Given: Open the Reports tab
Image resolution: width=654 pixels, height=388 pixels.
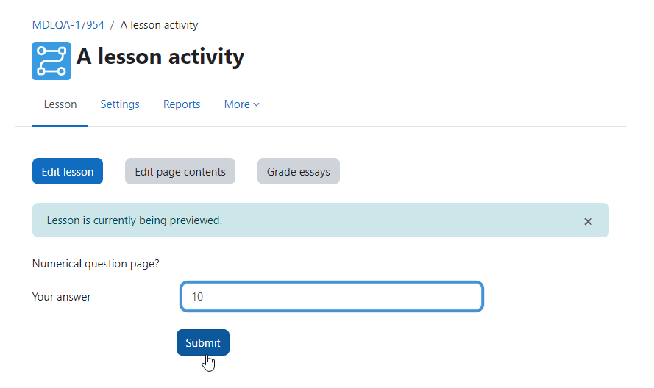Looking at the screenshot, I should pyautogui.click(x=182, y=104).
